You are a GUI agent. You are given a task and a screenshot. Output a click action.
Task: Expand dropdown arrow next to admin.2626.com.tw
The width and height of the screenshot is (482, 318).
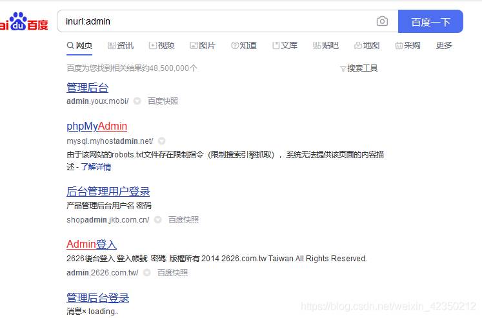tap(147, 273)
